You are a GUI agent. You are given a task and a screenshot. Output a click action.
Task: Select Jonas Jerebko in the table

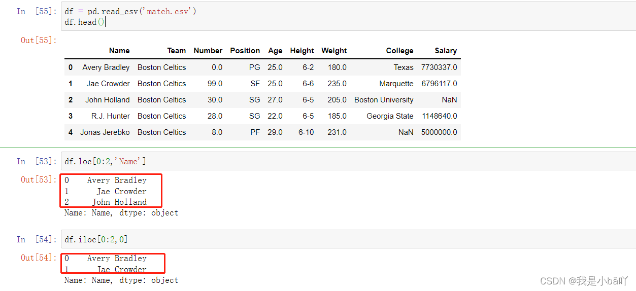(x=105, y=132)
